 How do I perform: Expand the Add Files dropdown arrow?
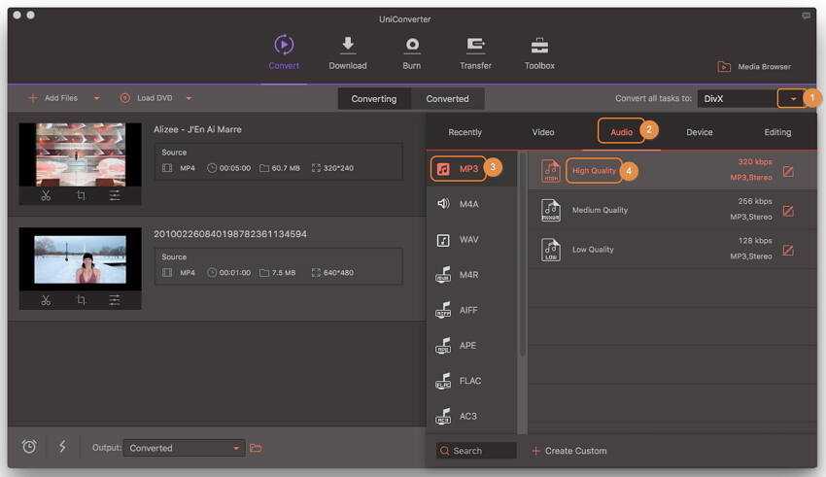96,98
